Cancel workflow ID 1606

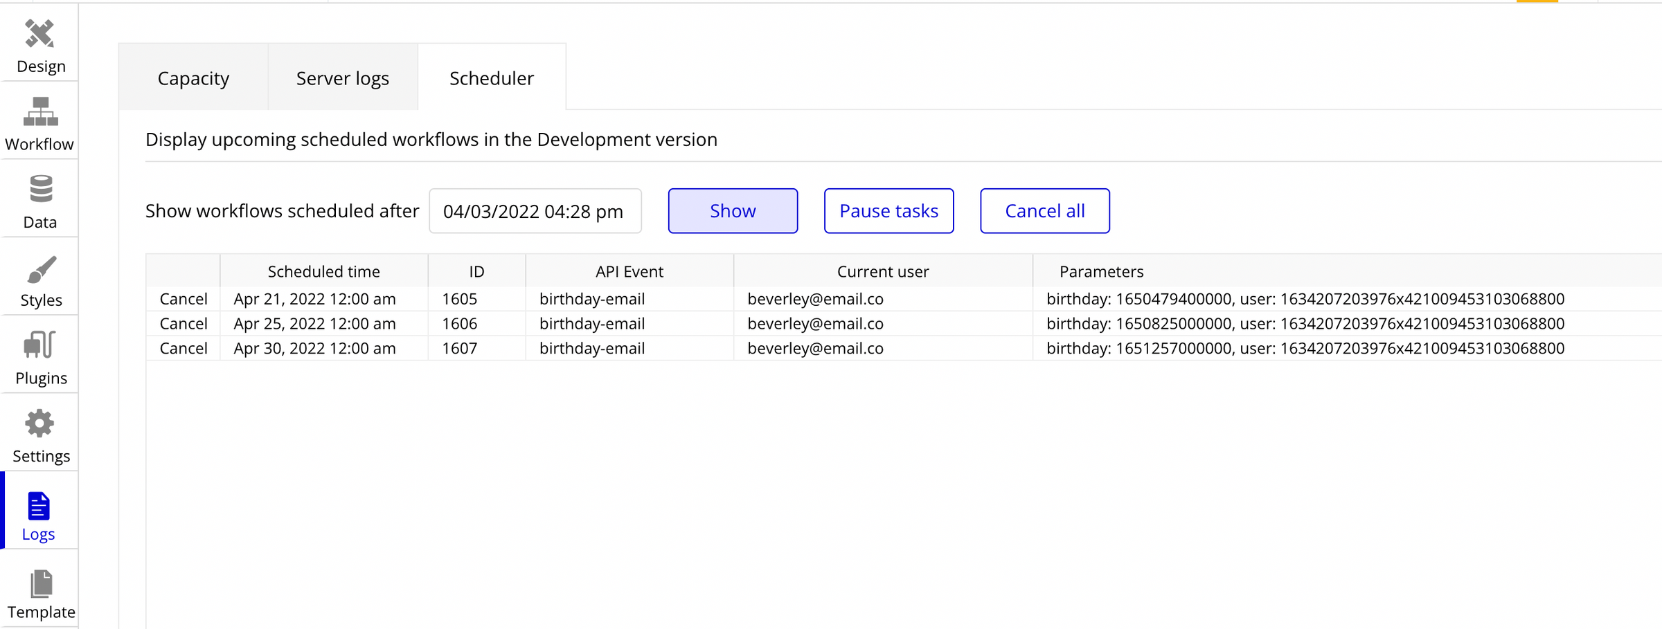183,323
